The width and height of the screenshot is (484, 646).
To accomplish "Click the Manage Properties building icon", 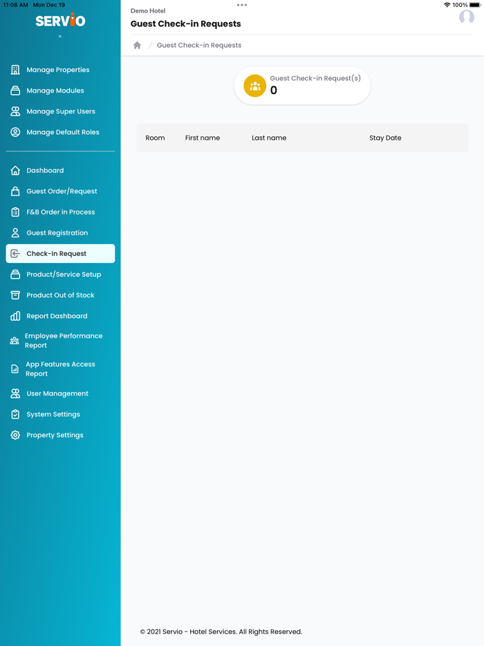I will [x=15, y=70].
